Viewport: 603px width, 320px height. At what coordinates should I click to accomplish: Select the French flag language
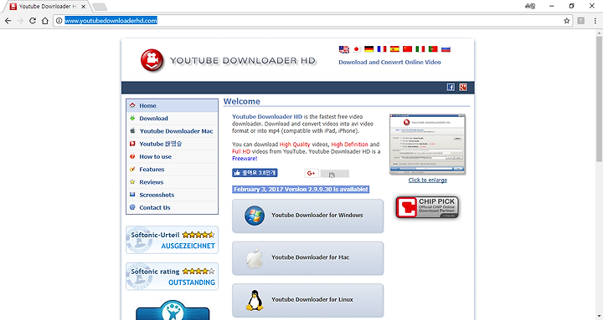[382, 49]
